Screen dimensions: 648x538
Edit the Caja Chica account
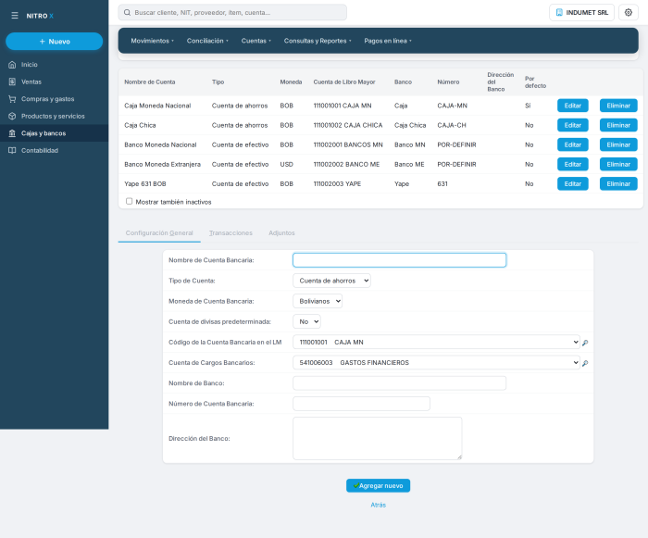(x=572, y=125)
